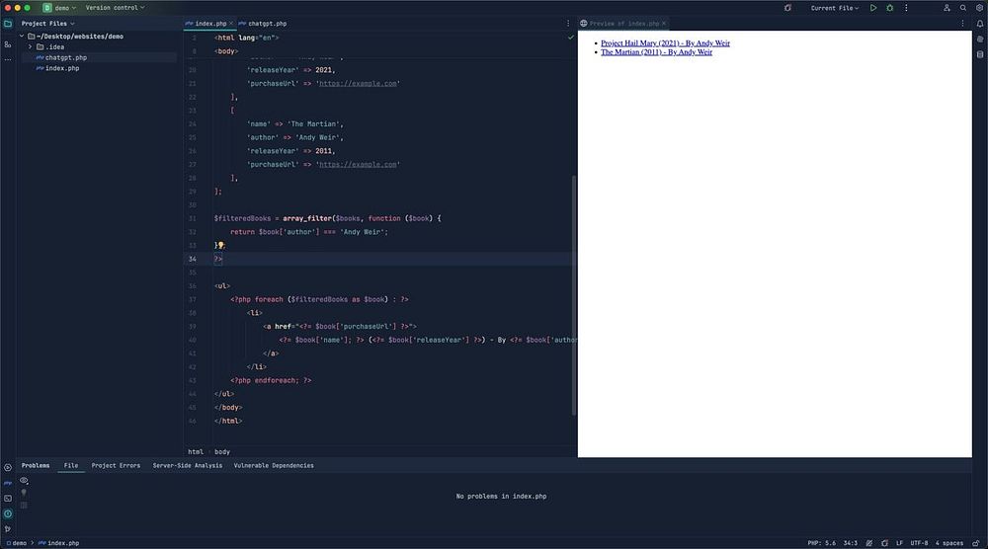Image resolution: width=988 pixels, height=549 pixels.
Task: Click line number 34 in the gutter
Action: tap(193, 259)
